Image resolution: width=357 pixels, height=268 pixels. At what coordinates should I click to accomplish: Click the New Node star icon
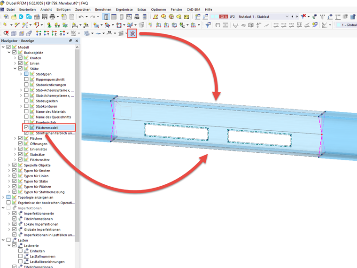pos(5,25)
